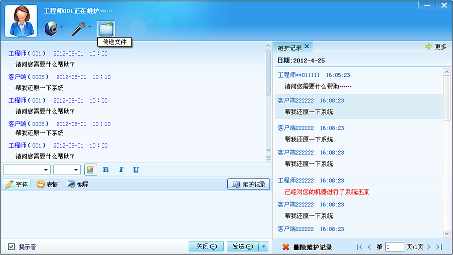Viewport: 453px width, 255px height.
Task: Click the 维护记录 button in chat toolbar
Action: [x=249, y=184]
